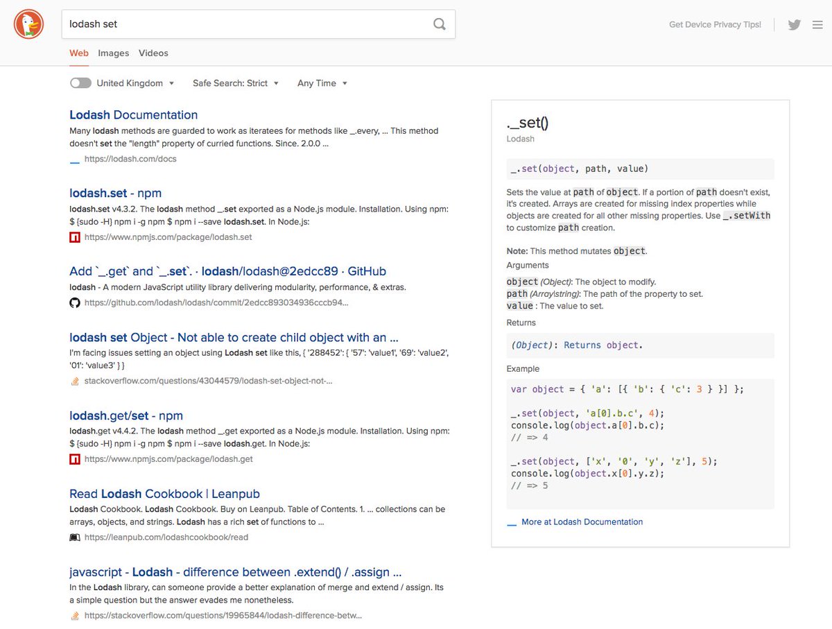Open the lodash.get/set - npm result
Image resolution: width=832 pixels, height=629 pixels.
coord(126,416)
